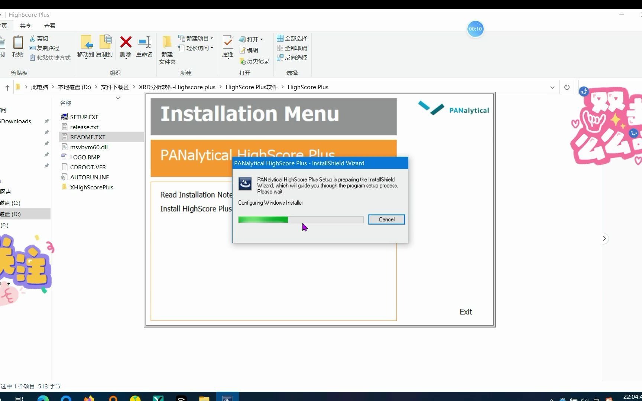This screenshot has width=642, height=401.
Task: Click the 00:10 recording timer bubble
Action: (475, 29)
